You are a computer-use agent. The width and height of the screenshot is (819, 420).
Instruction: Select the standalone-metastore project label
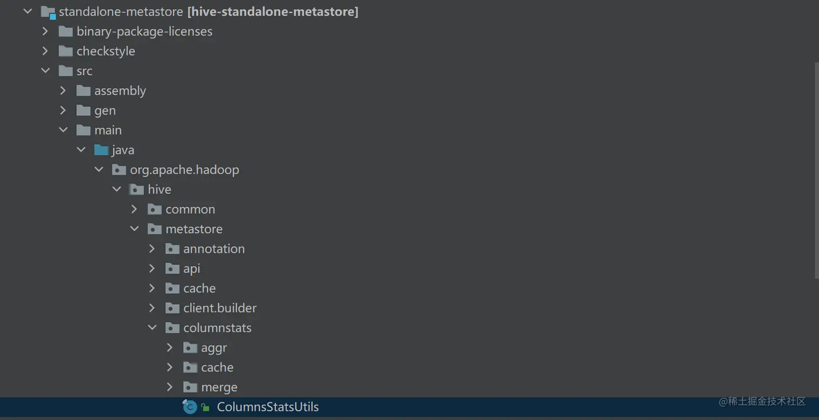coord(209,12)
